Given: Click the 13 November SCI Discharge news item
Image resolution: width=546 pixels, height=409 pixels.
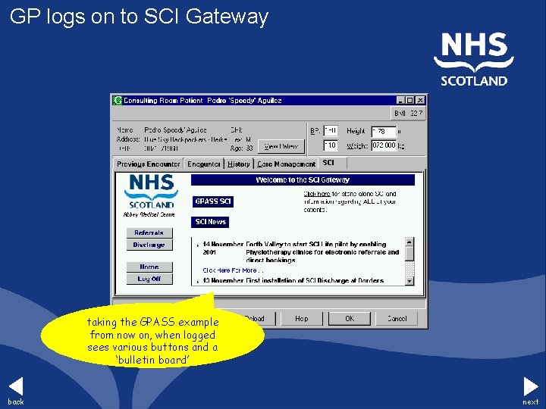Looking at the screenshot, I should coord(291,280).
